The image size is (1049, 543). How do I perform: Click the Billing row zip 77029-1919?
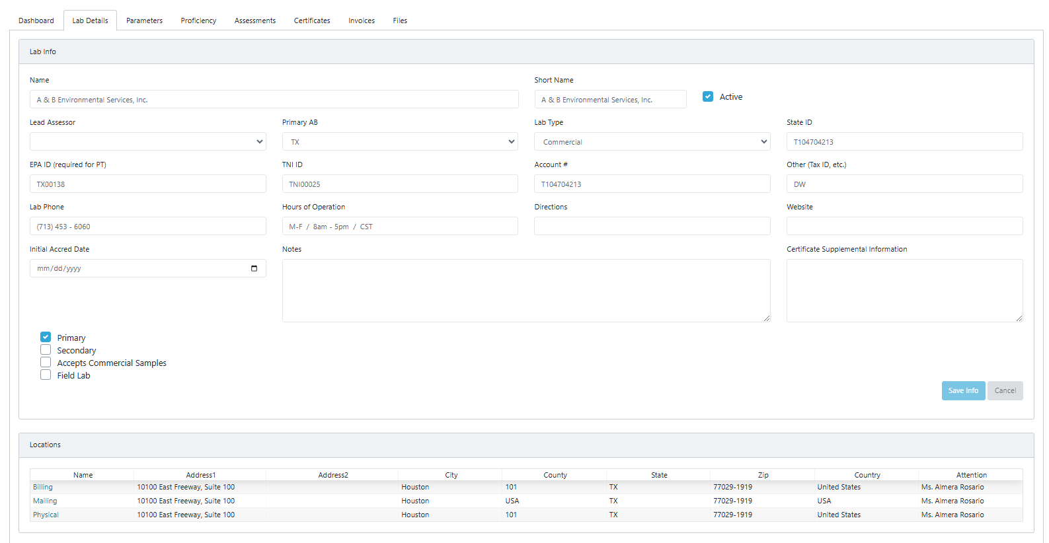pos(732,487)
